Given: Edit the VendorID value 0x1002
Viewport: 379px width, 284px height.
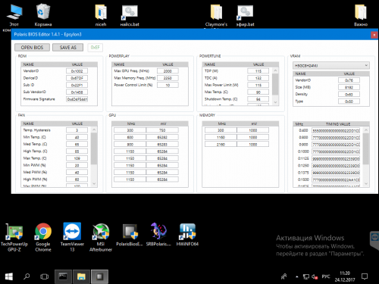Looking at the screenshot, I should coord(77,71).
